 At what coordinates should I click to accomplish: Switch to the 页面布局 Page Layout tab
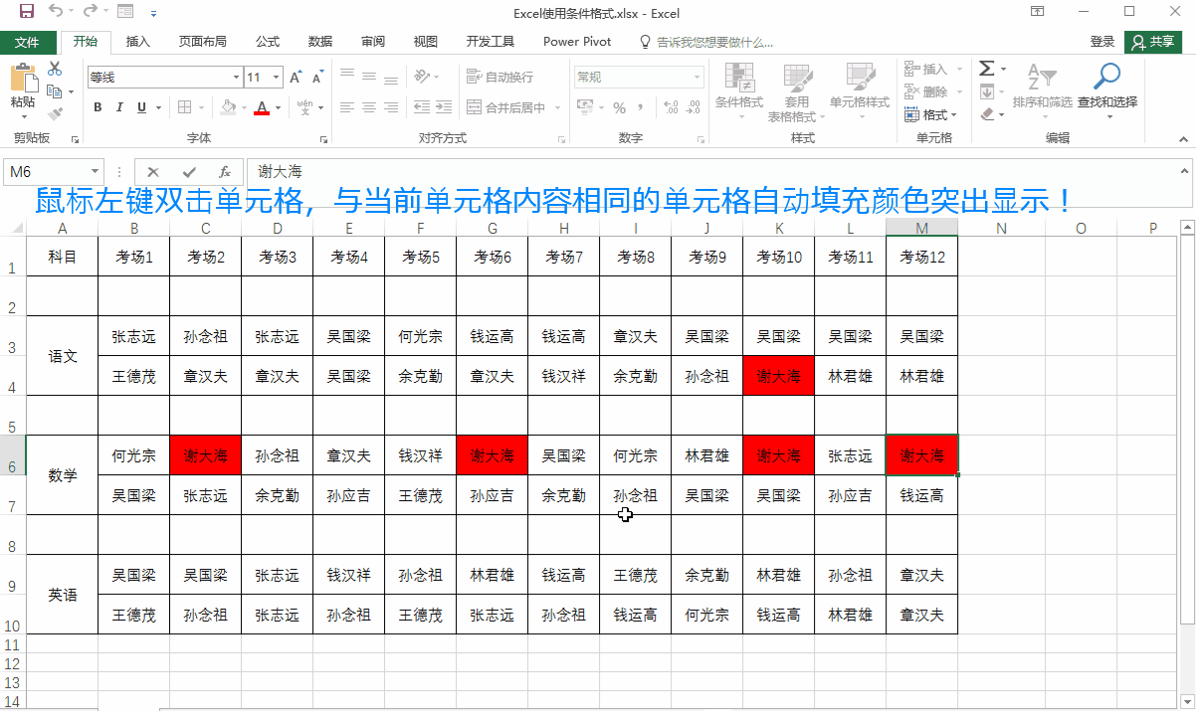203,42
